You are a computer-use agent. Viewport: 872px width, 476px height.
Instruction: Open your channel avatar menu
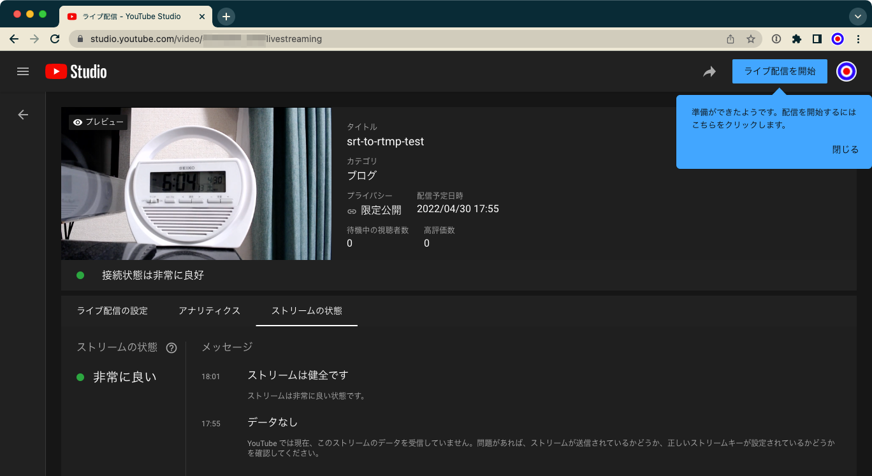coord(846,71)
